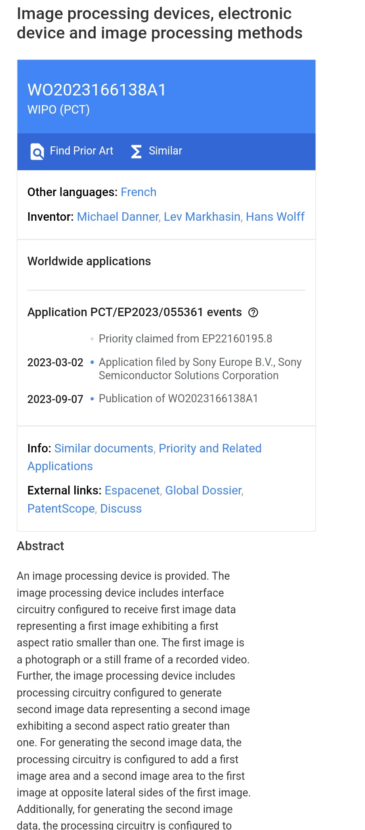The width and height of the screenshot is (365, 830).
Task: Open the Espacenet external link
Action: point(132,490)
